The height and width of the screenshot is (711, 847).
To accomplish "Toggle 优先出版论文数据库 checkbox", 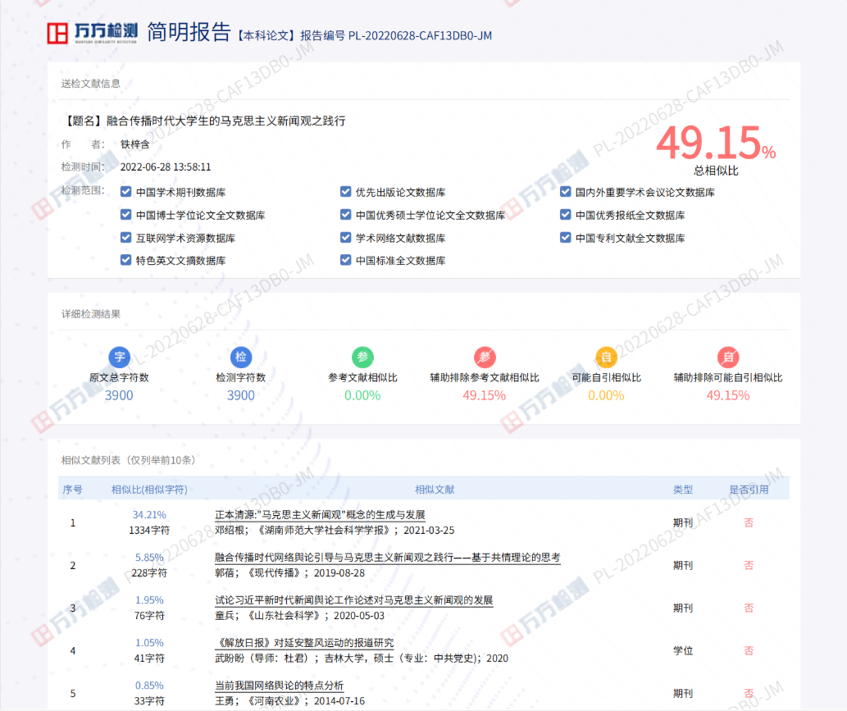I will [346, 192].
